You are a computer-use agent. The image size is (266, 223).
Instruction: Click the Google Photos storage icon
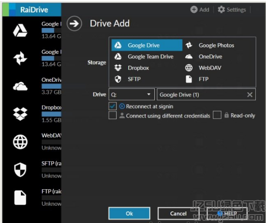coord(189,45)
